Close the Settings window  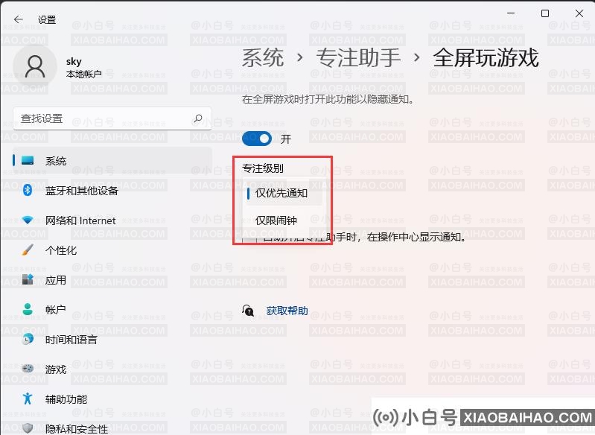(579, 13)
